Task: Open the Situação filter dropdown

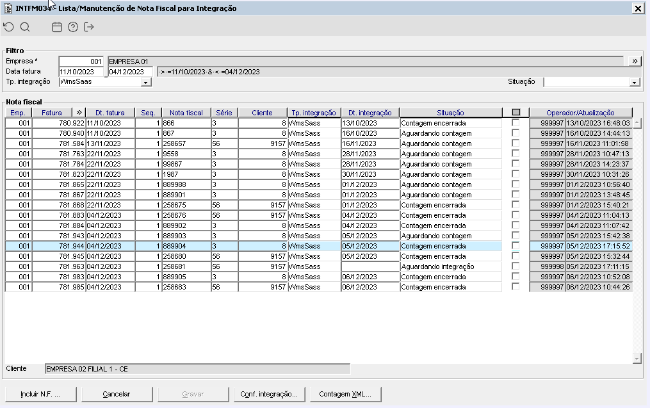Action: 634,82
